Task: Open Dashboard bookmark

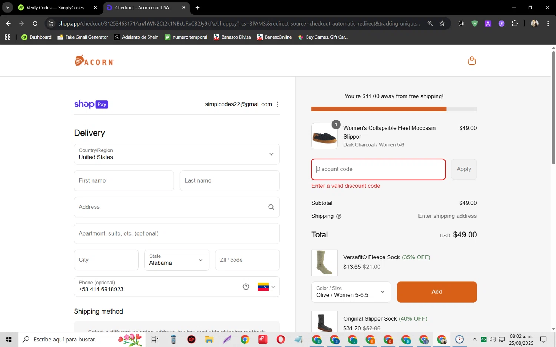Action: 37,37
